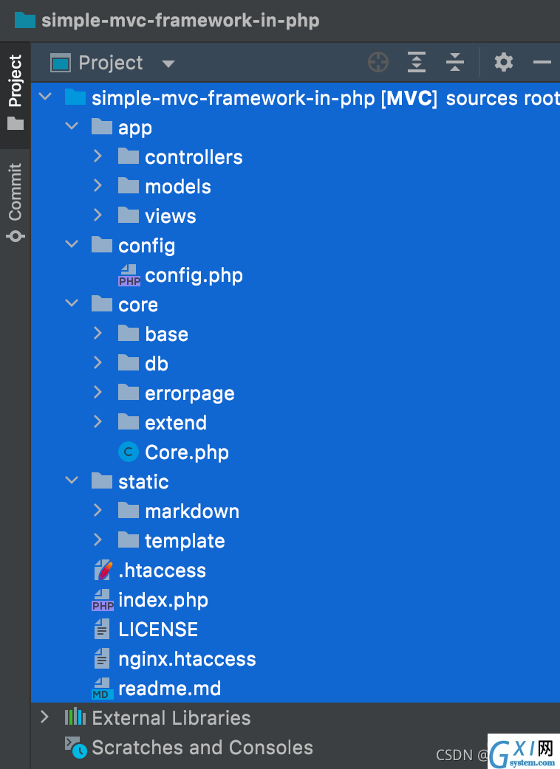This screenshot has width=560, height=769.
Task: Click the db folder icon
Action: (129, 362)
